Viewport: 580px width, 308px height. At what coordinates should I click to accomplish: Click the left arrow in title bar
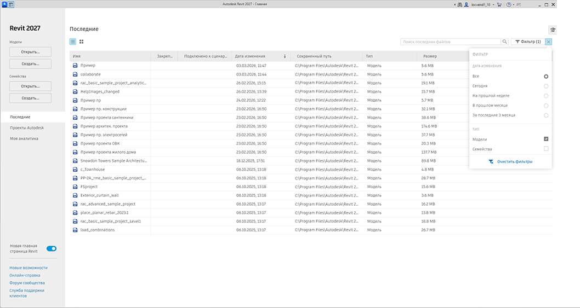(454, 4)
